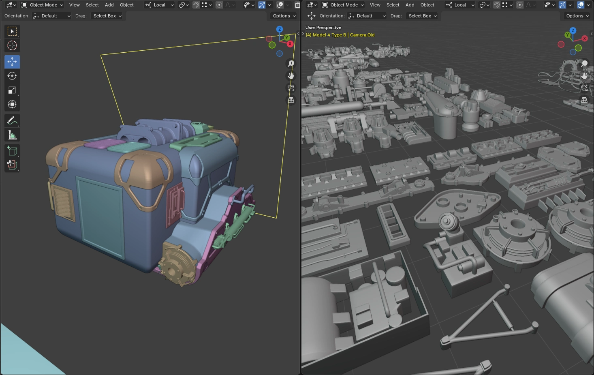
Task: Open Orientation Default dropdown in left viewport
Action: pyautogui.click(x=51, y=16)
